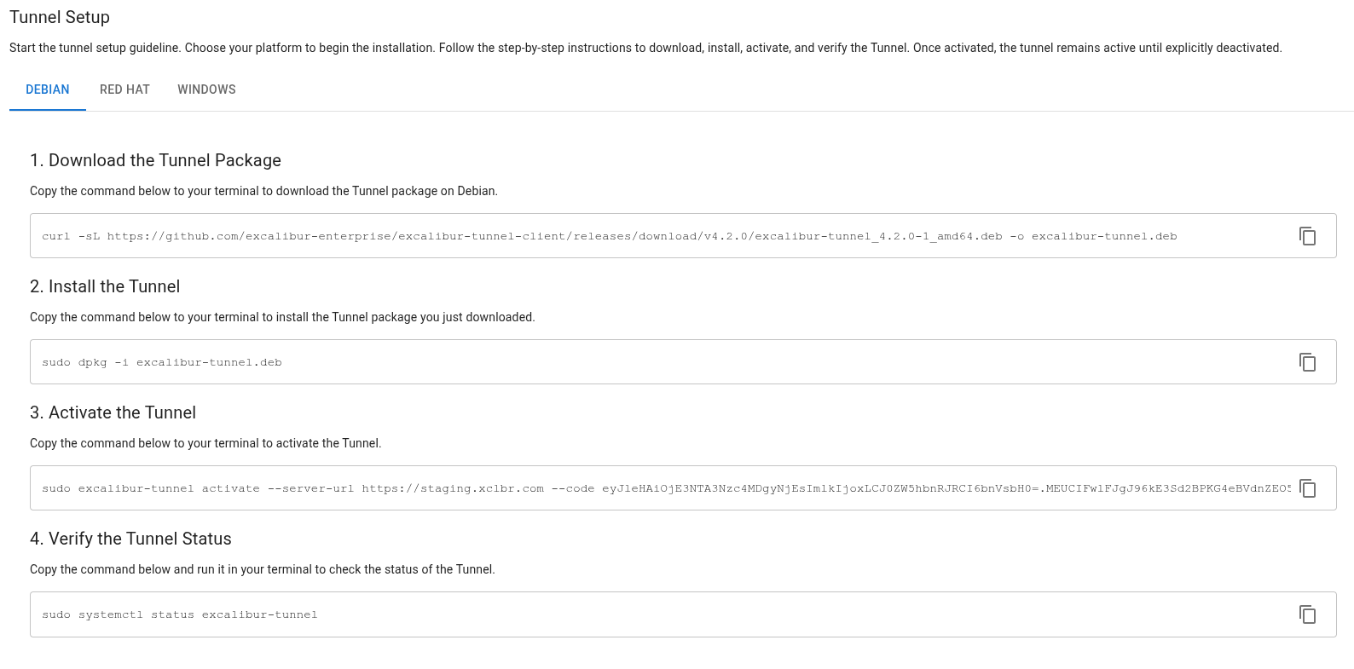This screenshot has height=669, width=1354.
Task: Click the excalibur-tunnel activate command text
Action: pos(665,488)
